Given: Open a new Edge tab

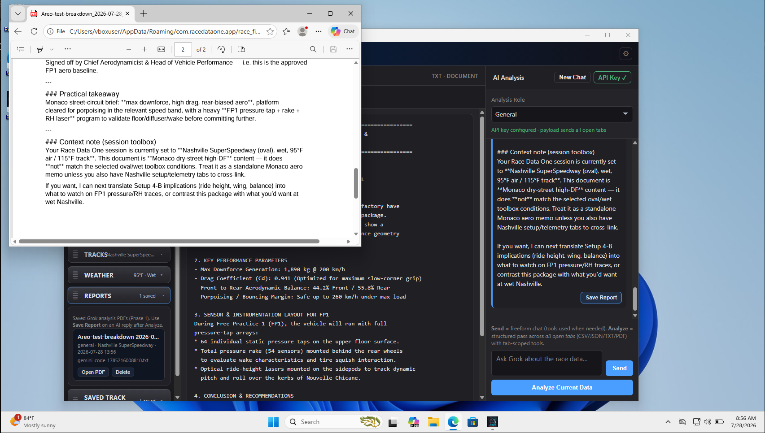Looking at the screenshot, I should click(144, 14).
